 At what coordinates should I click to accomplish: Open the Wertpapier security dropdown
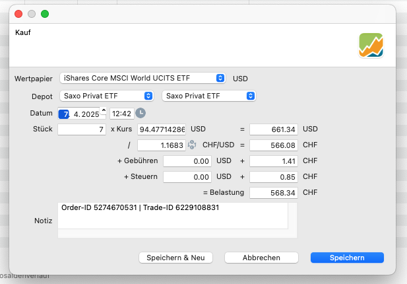pos(142,78)
